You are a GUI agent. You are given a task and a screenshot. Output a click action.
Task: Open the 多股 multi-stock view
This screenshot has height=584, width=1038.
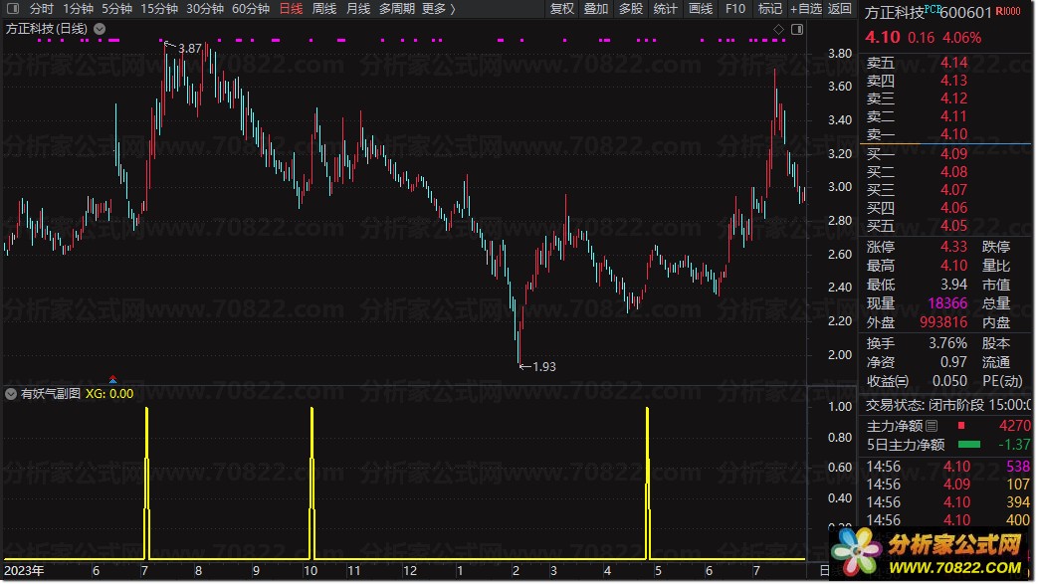(x=631, y=9)
